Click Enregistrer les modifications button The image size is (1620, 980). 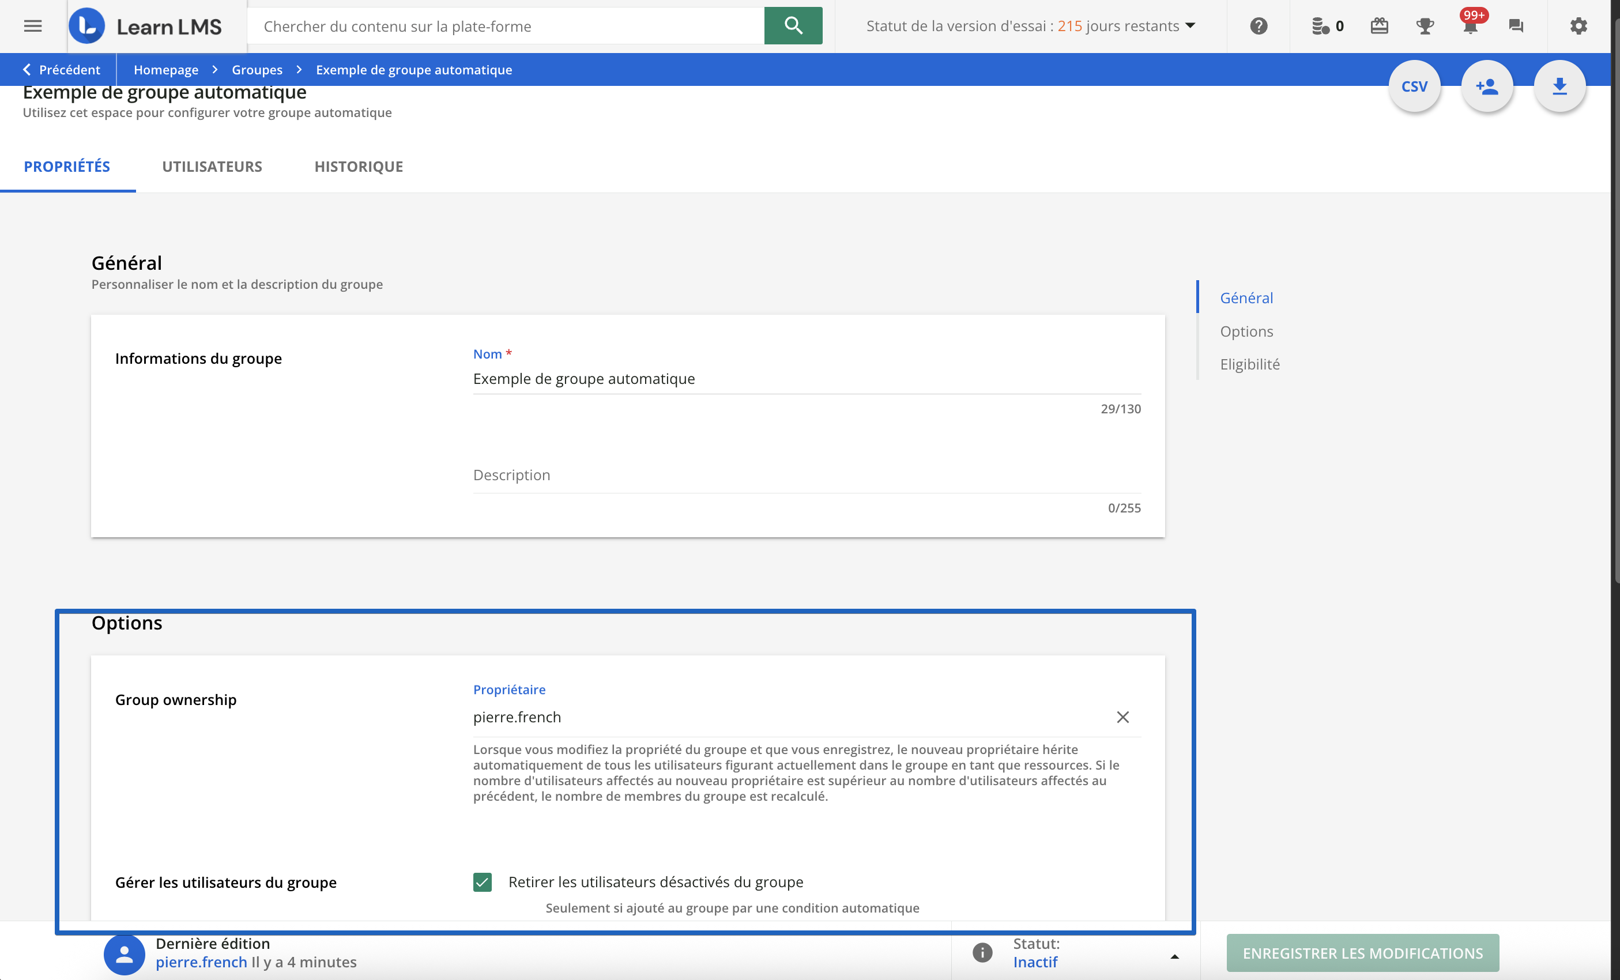click(1362, 952)
